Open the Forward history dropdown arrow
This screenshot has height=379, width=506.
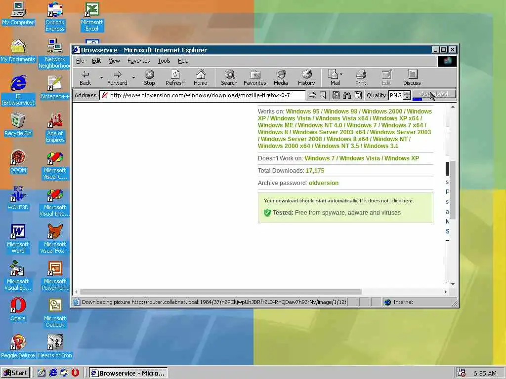133,77
